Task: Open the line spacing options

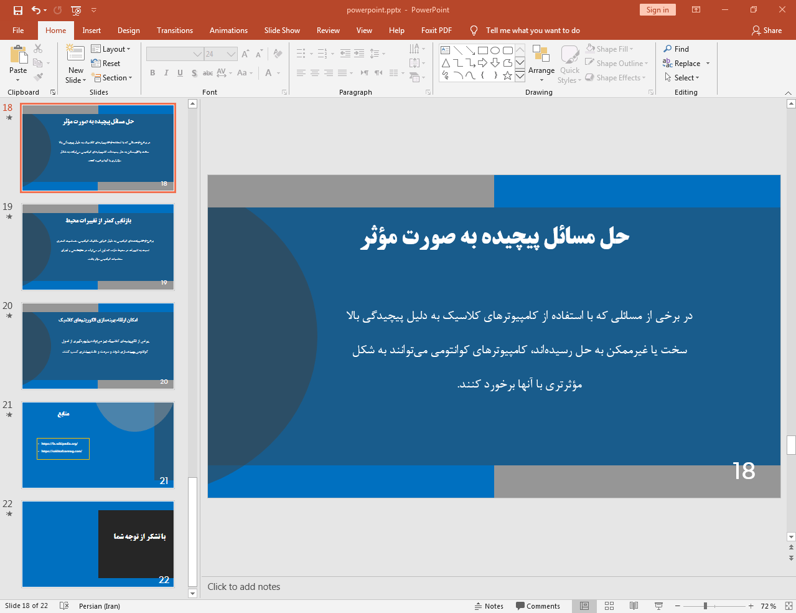Action: click(x=377, y=54)
